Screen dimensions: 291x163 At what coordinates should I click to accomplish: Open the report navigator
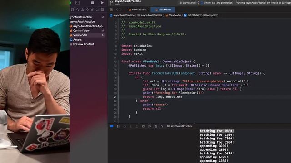click(x=102, y=10)
